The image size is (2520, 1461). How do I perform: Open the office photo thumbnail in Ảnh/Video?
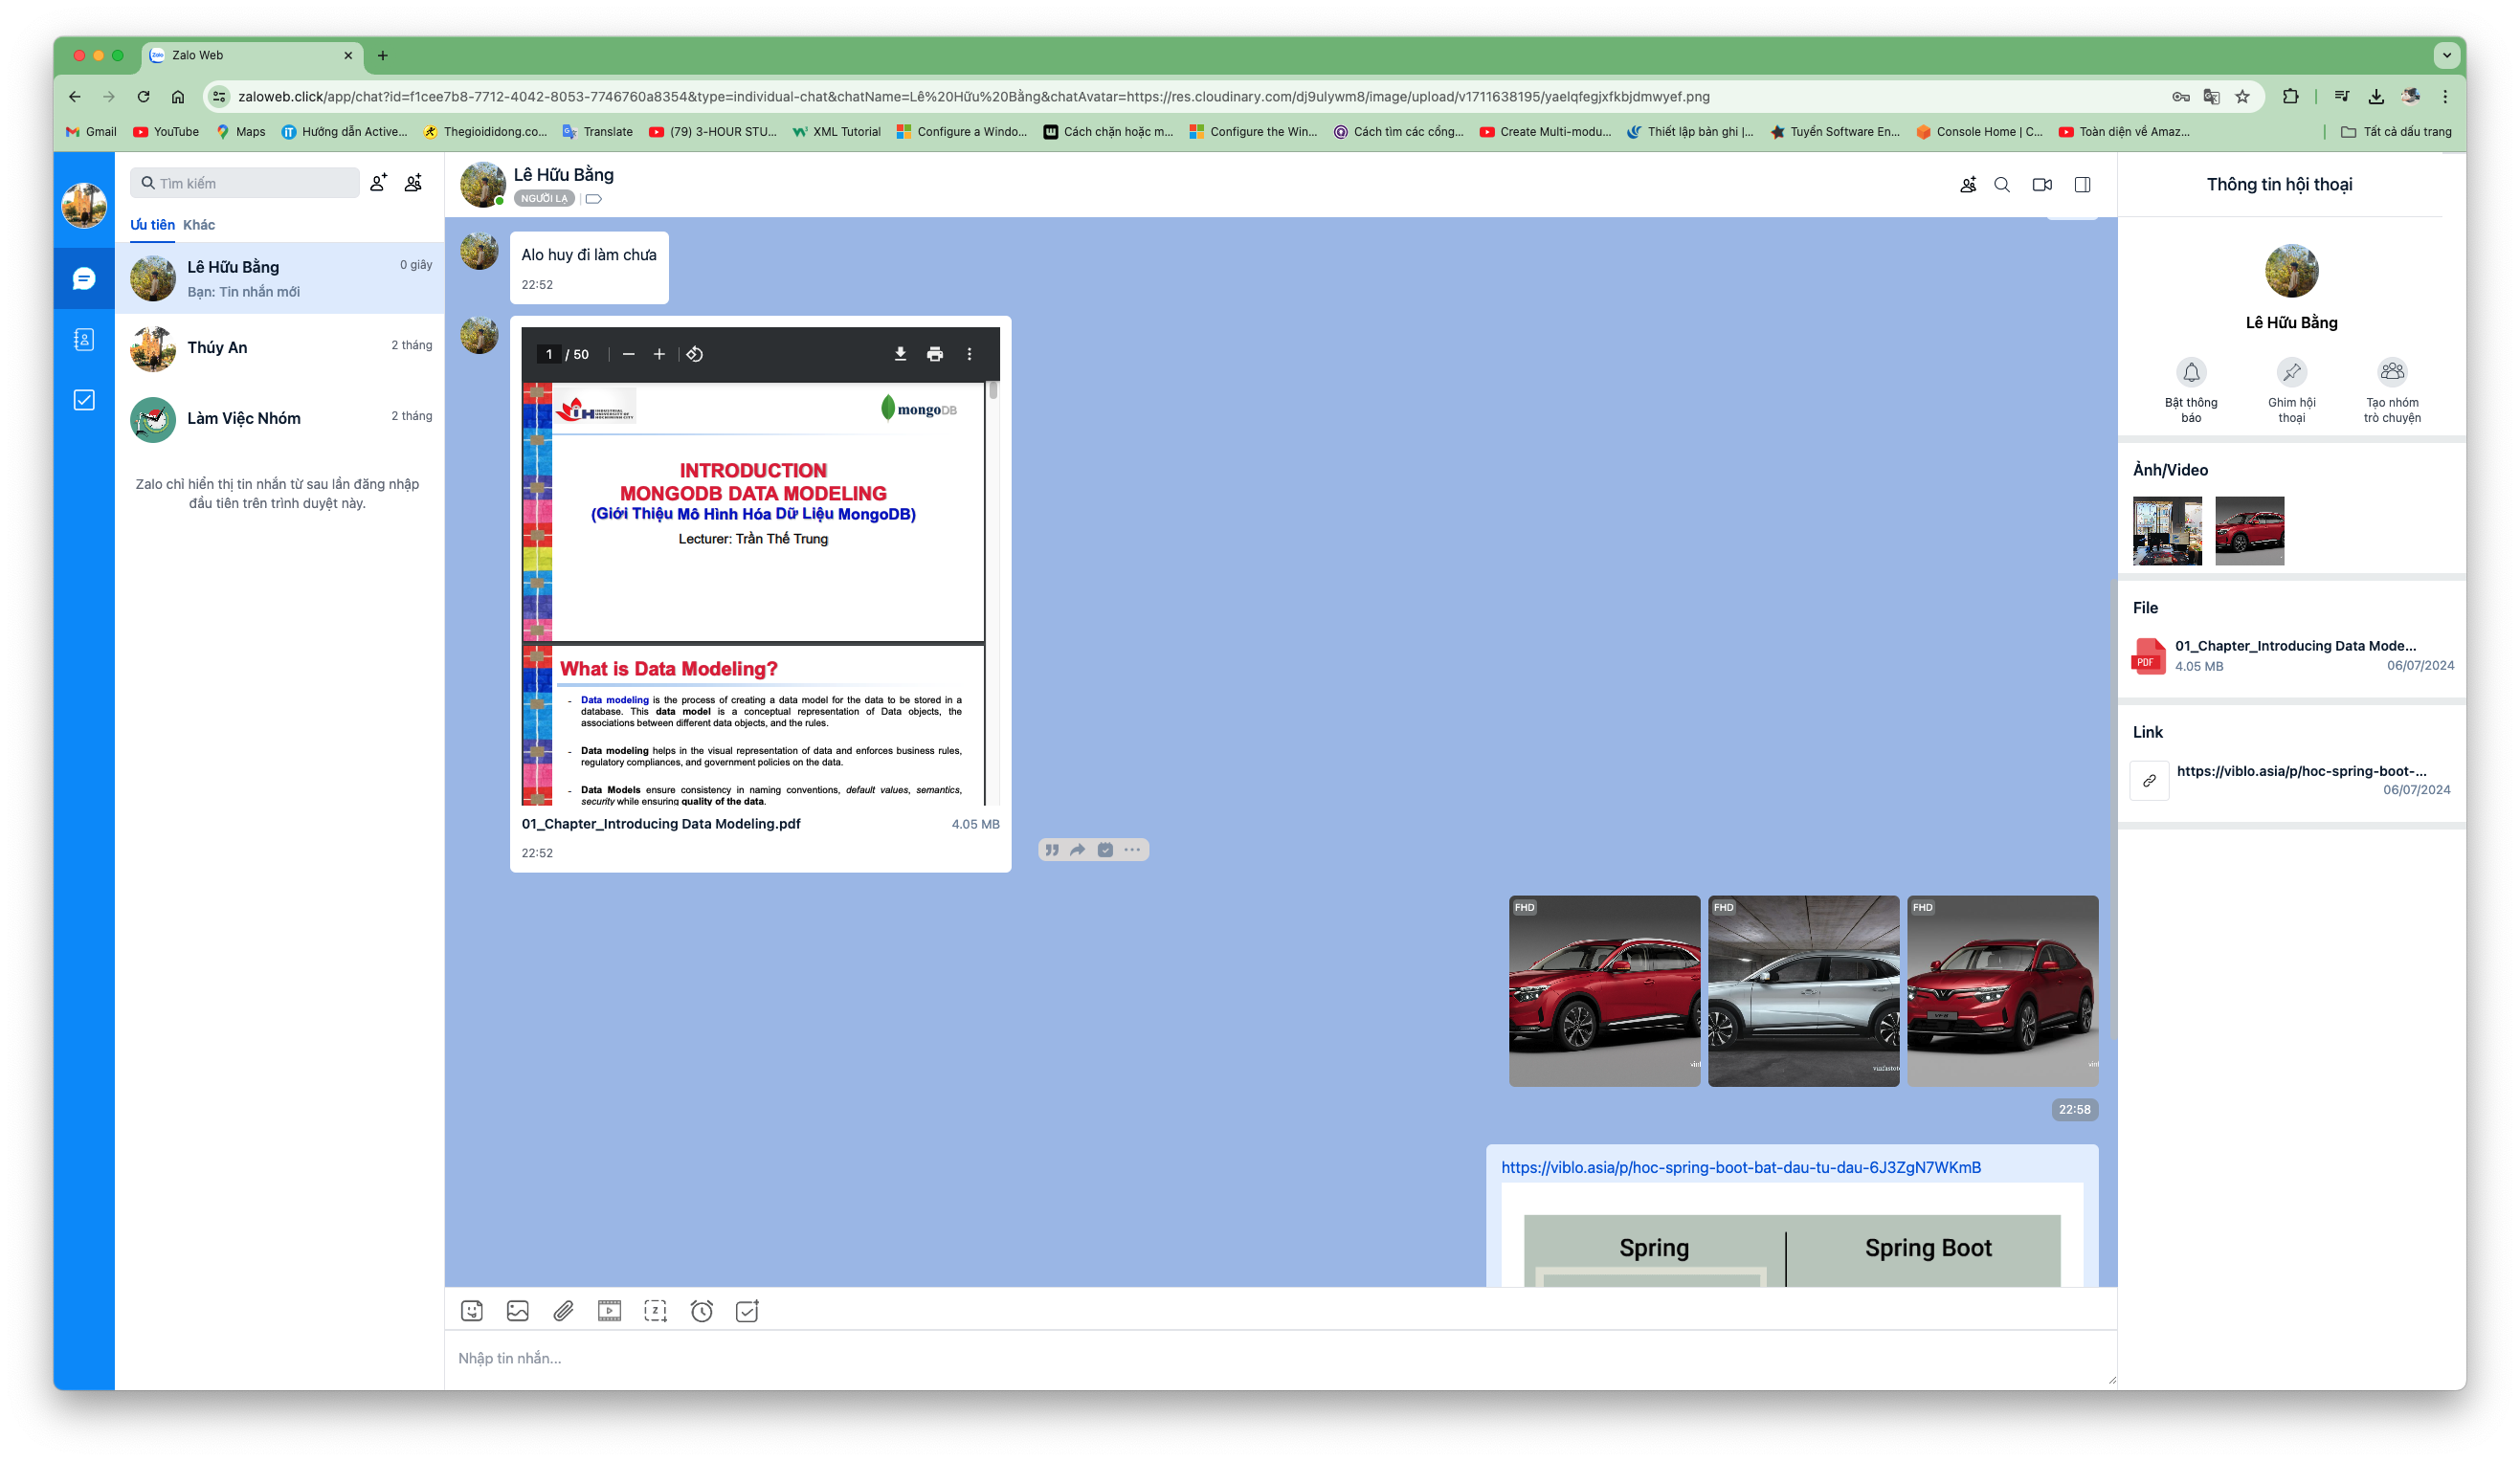pos(2167,531)
